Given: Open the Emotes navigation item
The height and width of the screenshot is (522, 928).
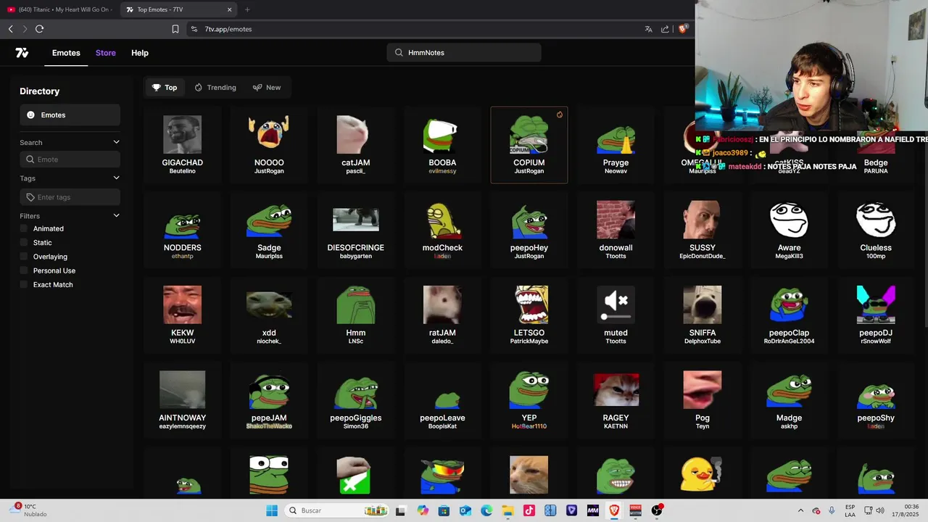Looking at the screenshot, I should point(66,53).
